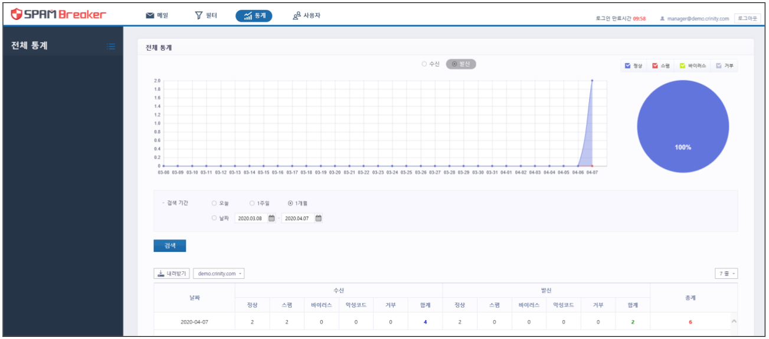Click the 내려받기 (download) button
This screenshot has height=339, width=769.
coord(172,274)
